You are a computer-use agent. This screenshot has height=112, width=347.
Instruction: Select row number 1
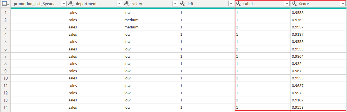coord(5,13)
